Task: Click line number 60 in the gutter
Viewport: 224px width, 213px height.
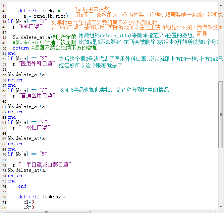Action: pos(4,102)
